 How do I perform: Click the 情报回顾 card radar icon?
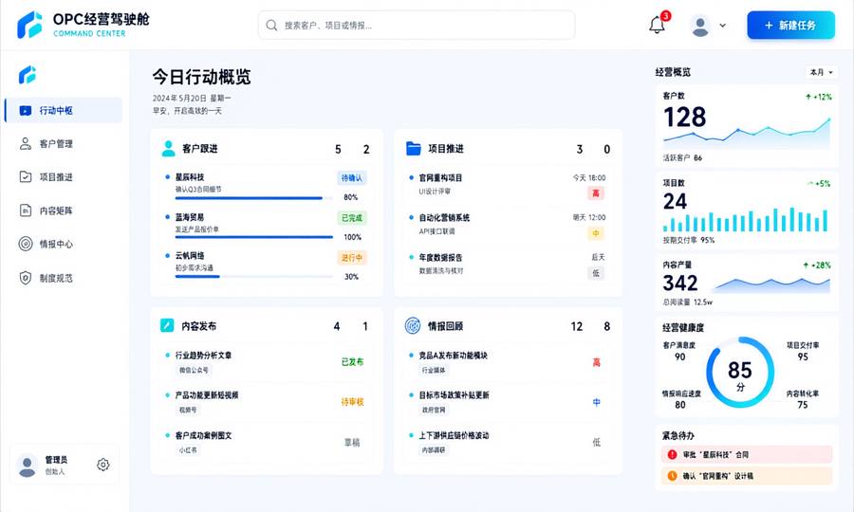[x=413, y=325]
